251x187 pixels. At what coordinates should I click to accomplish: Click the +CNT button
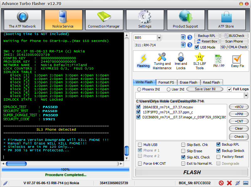(239, 121)
